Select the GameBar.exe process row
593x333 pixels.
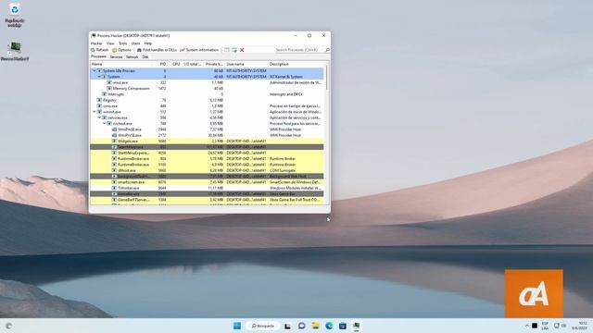(x=207, y=193)
